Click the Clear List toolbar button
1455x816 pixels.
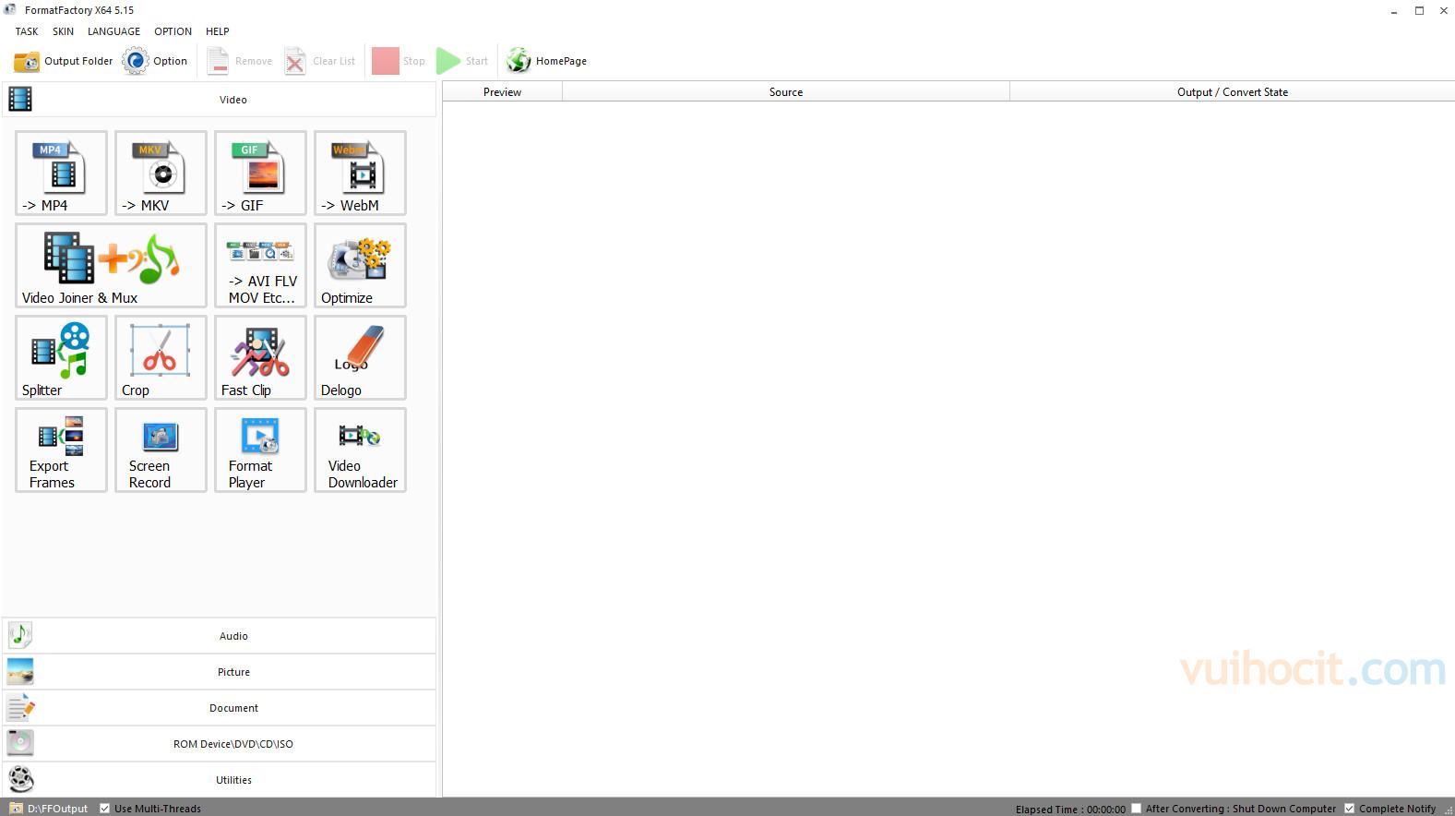[x=319, y=61]
